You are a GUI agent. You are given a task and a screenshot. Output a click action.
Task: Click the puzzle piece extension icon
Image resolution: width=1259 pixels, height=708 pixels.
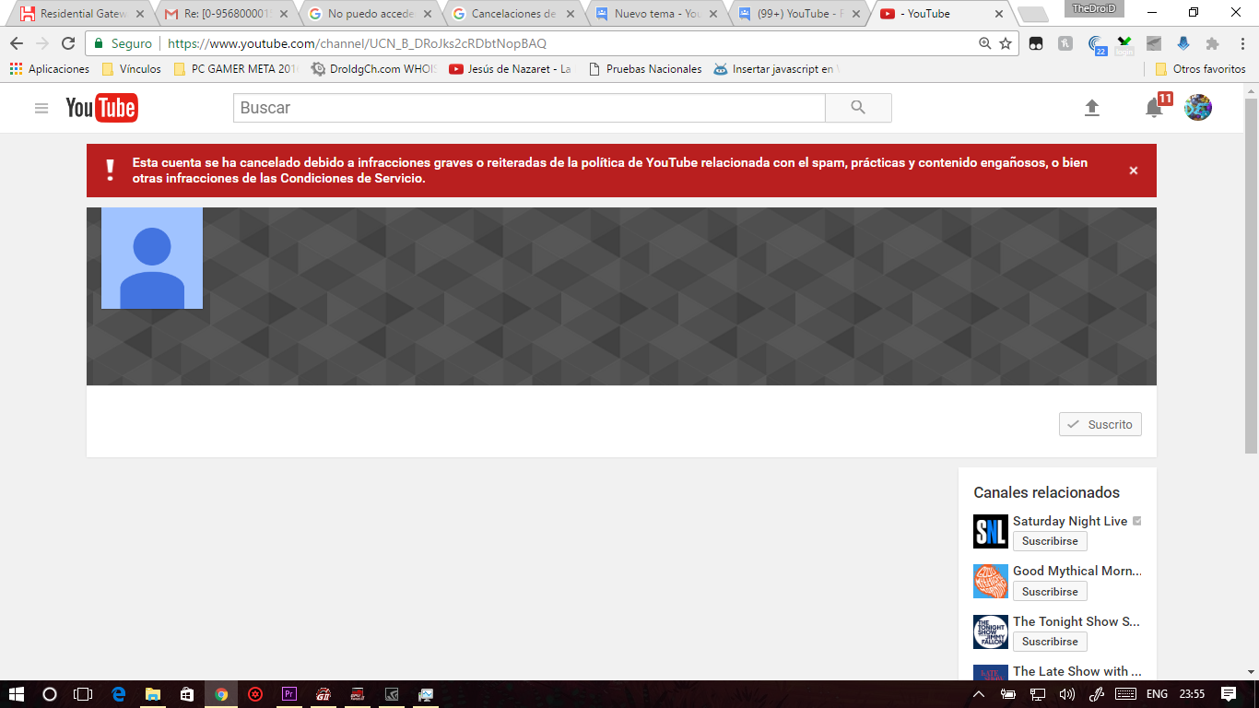[x=1212, y=43]
